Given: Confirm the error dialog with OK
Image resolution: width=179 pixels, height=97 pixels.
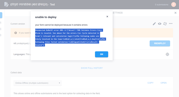Looking at the screenshot, I should click(101, 54).
